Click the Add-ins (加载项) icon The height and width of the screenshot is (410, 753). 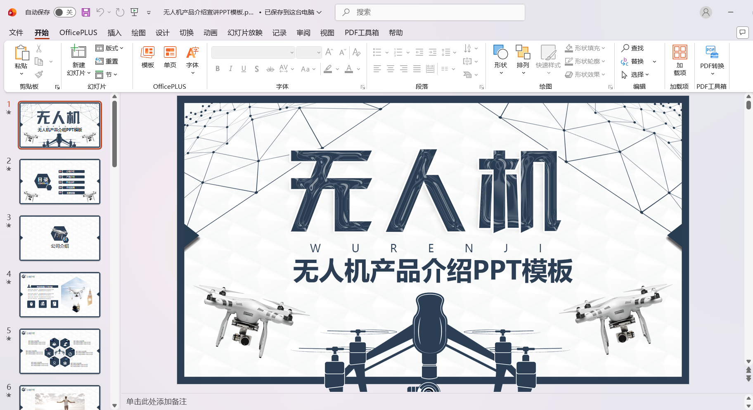680,52
